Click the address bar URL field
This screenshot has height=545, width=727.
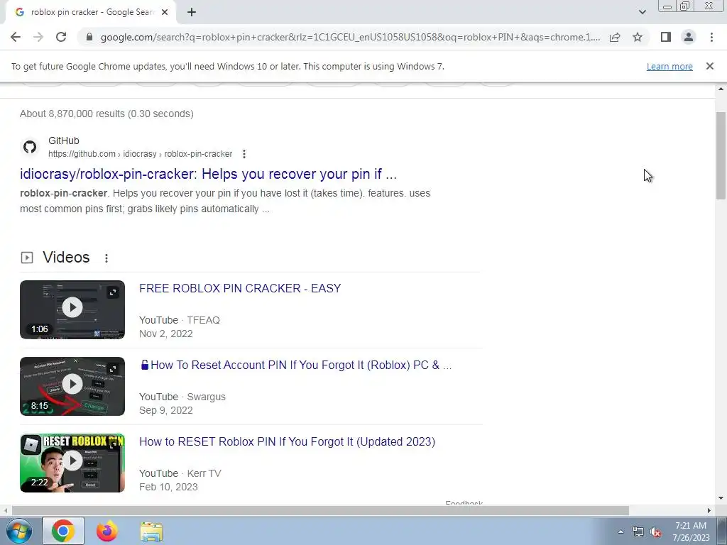(x=350, y=37)
